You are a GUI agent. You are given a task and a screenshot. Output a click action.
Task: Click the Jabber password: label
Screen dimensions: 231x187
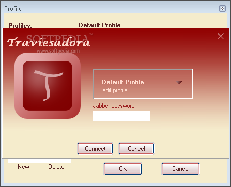[114, 106]
